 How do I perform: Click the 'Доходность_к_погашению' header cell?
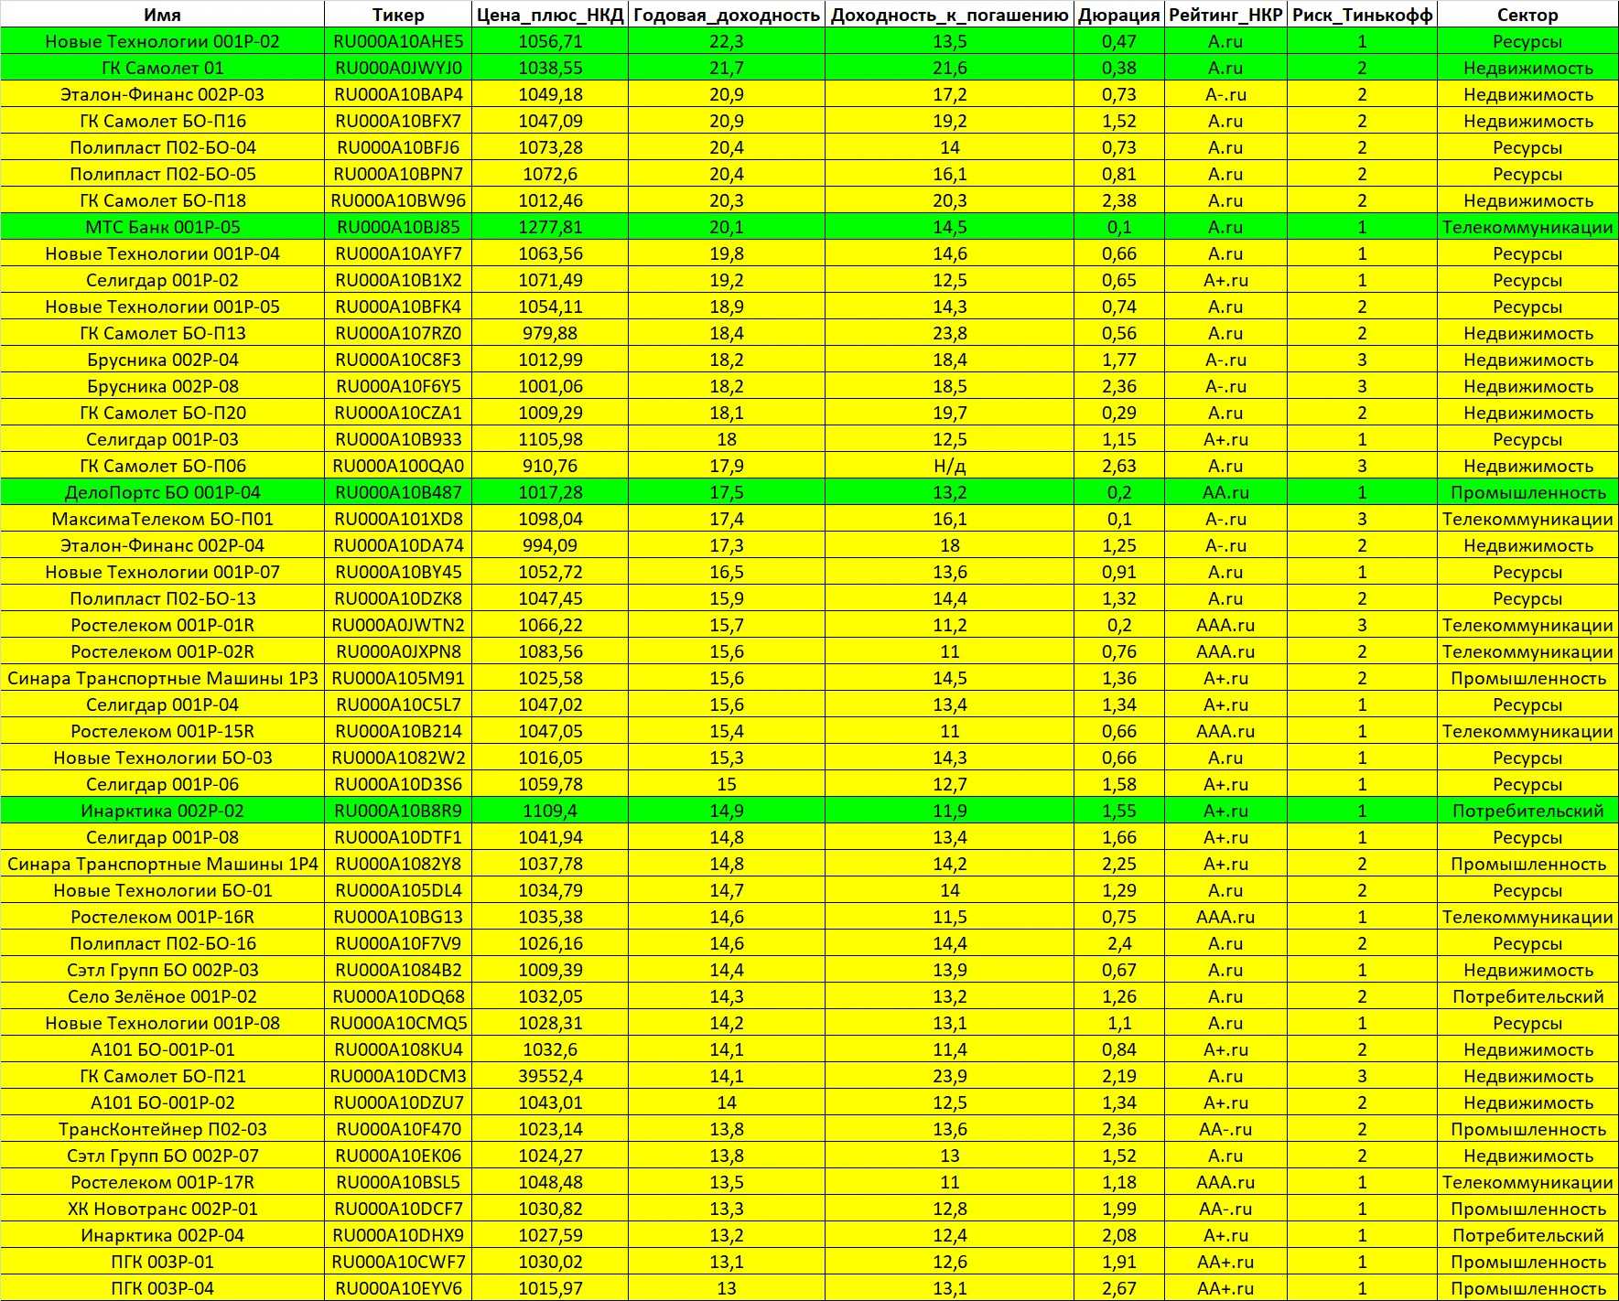coord(950,15)
